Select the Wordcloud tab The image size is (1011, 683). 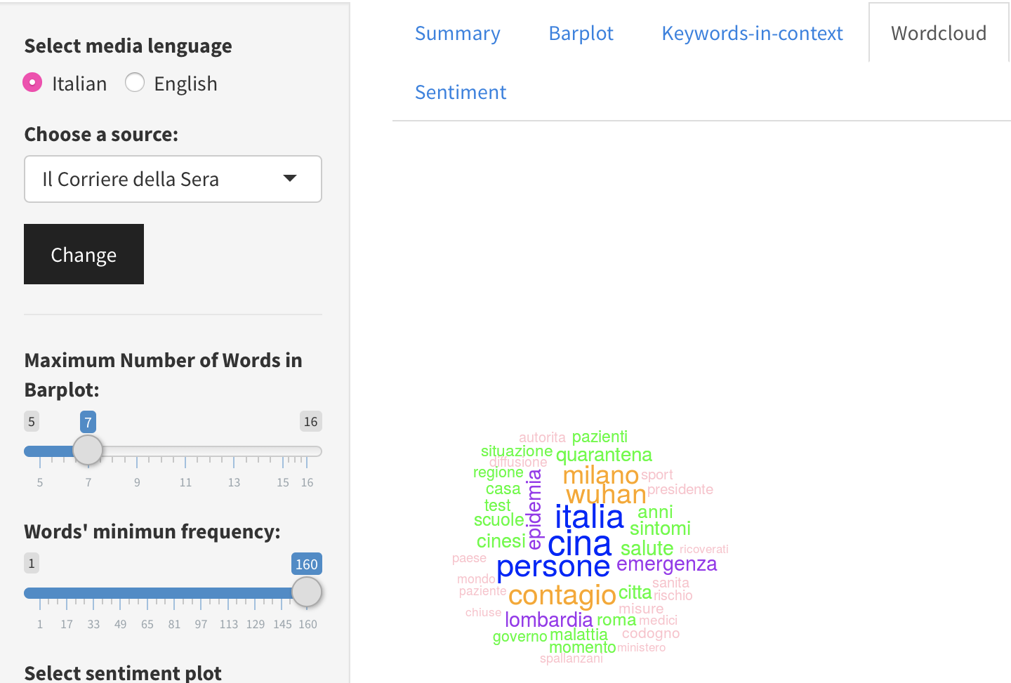click(938, 33)
